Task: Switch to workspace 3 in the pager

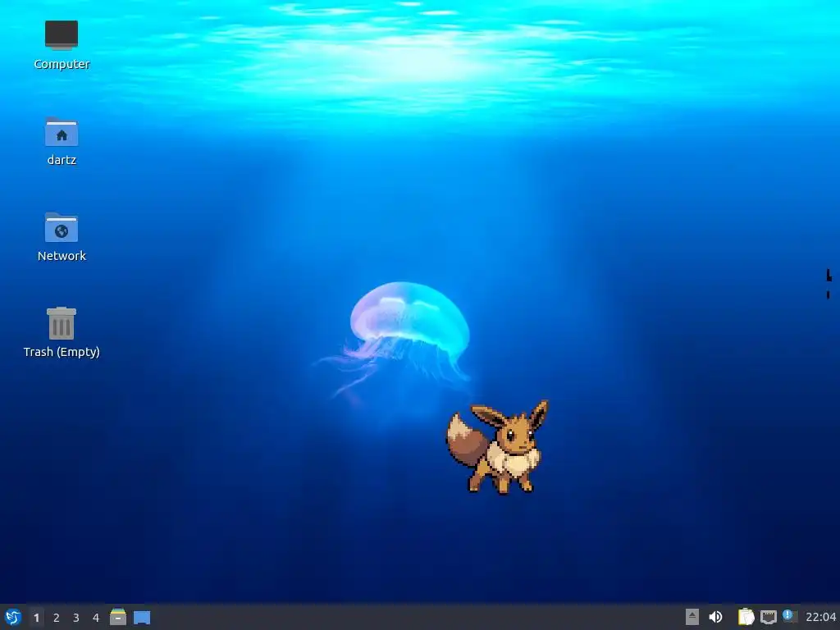Action: click(76, 618)
